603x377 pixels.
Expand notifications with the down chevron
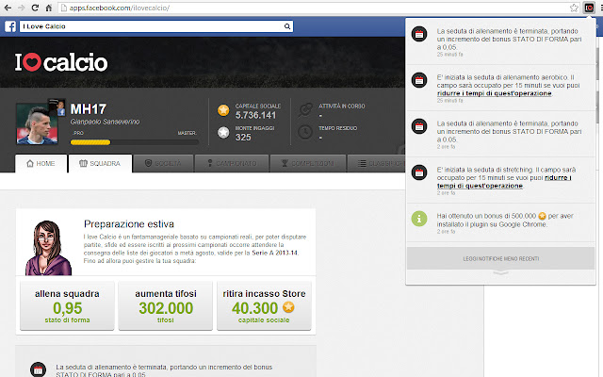pyautogui.click(x=500, y=273)
